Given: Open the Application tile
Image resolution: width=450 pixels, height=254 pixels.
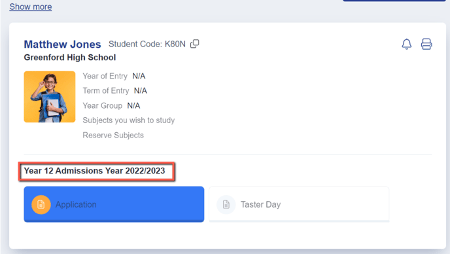Looking at the screenshot, I should coord(114,204).
